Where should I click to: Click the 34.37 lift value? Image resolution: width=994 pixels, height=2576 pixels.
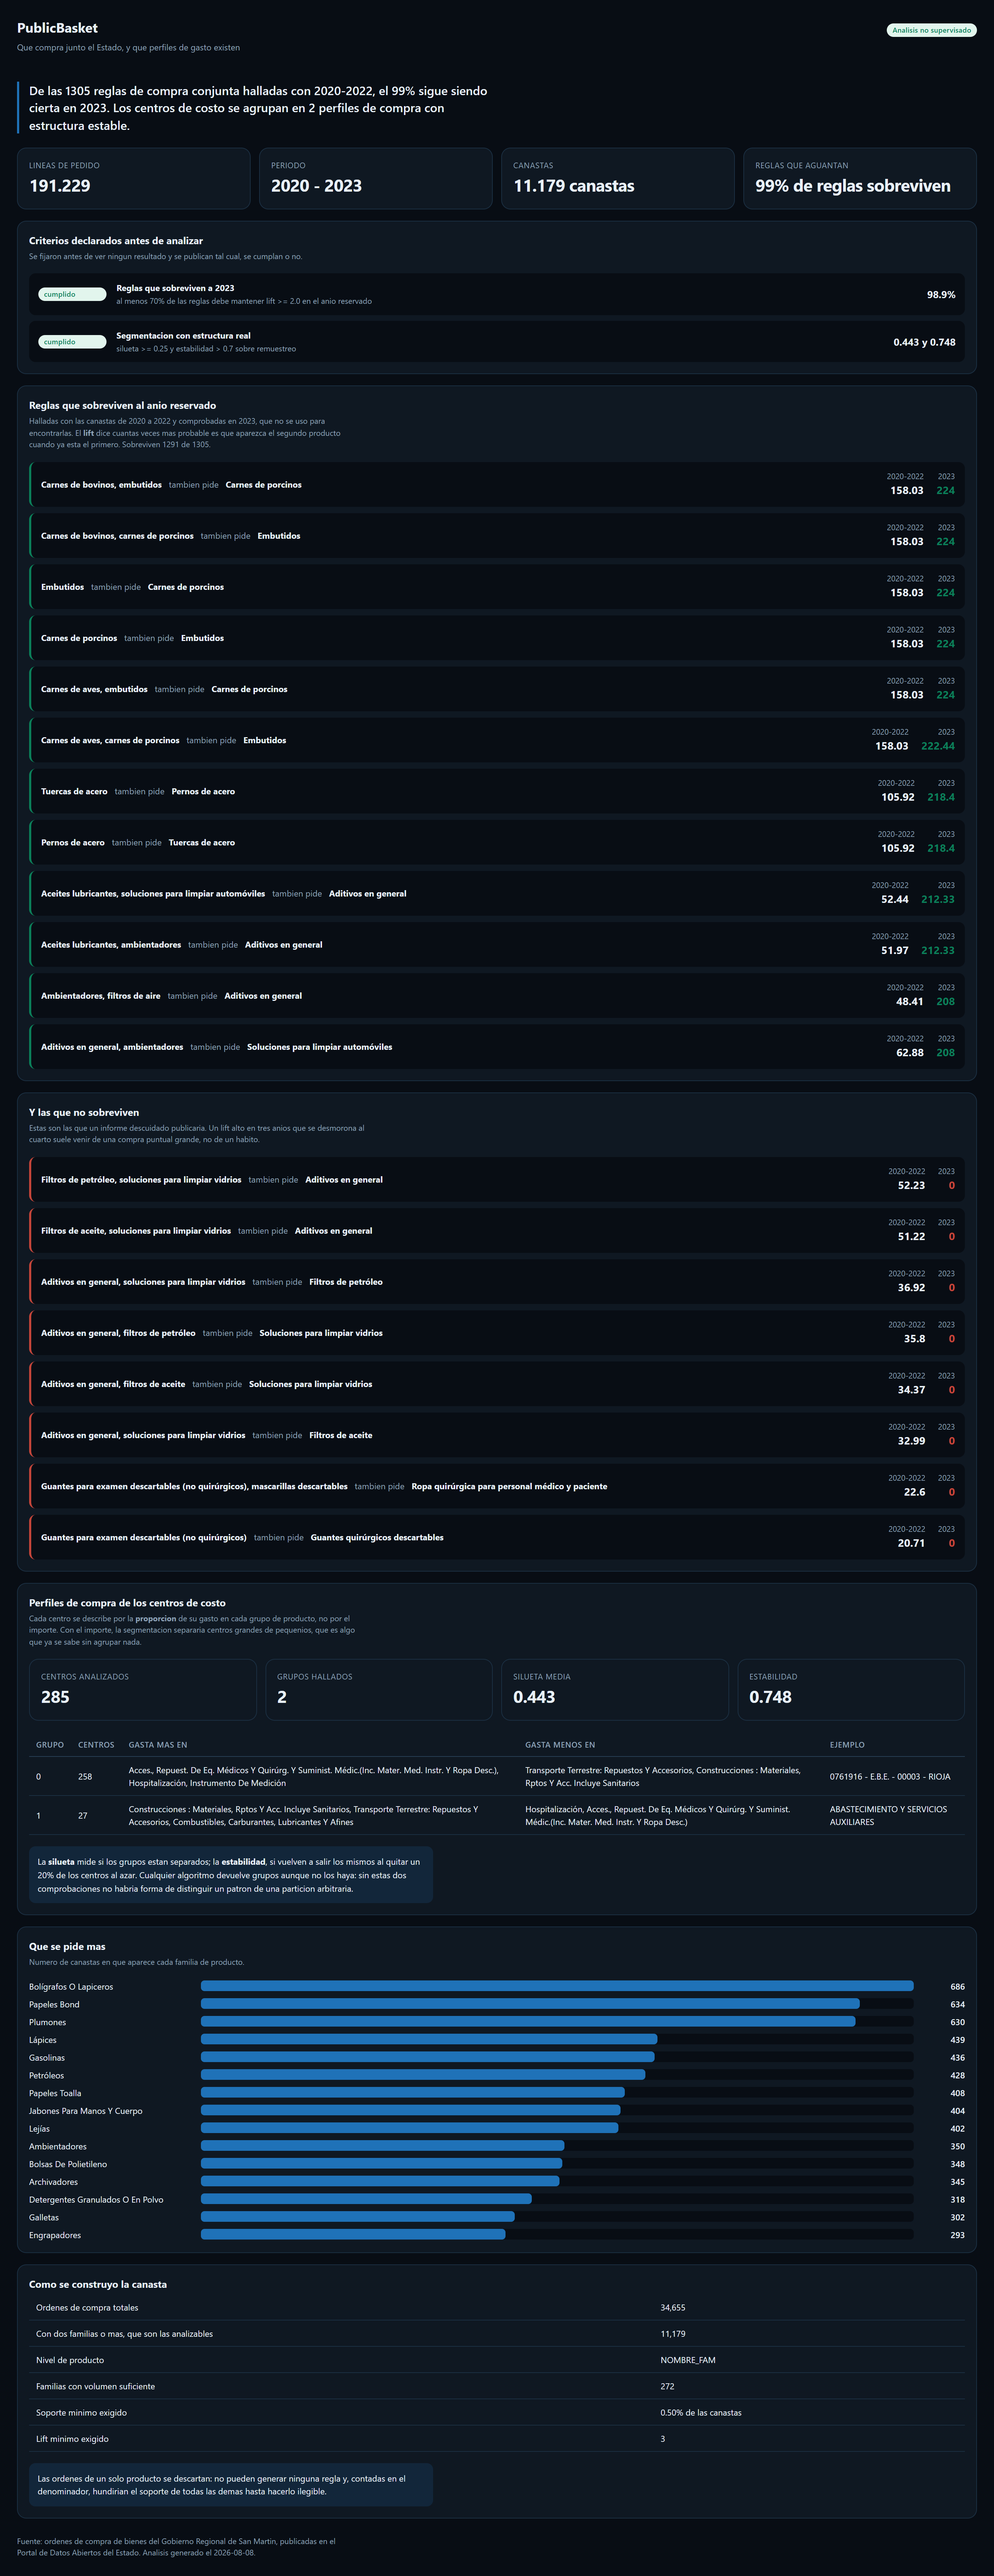(x=911, y=1389)
